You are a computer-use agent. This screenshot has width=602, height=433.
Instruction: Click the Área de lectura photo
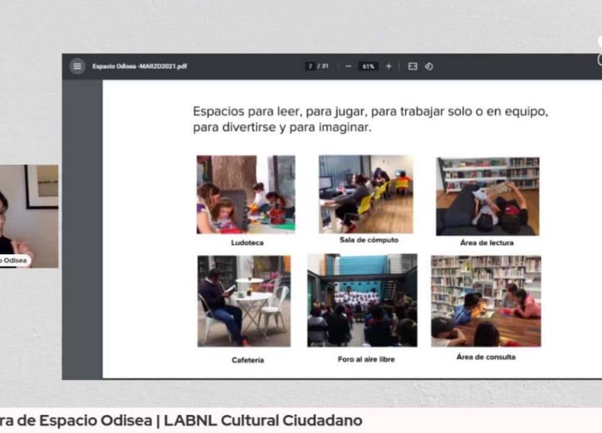[487, 196]
